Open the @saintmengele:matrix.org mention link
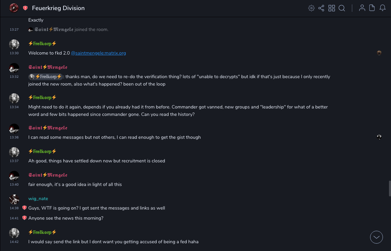Image resolution: width=391 pixels, height=251 pixels. tap(98, 53)
